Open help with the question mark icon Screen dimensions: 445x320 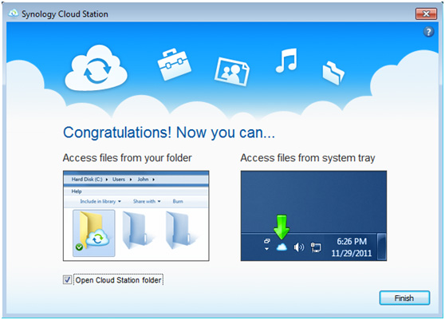pos(428,32)
